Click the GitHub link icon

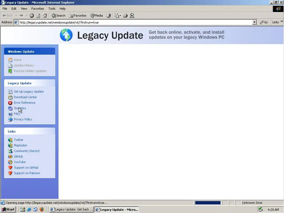(10, 157)
